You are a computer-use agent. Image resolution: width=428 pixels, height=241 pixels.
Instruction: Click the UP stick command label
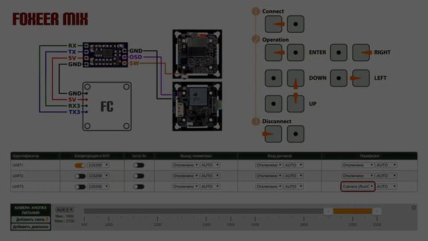(x=312, y=104)
